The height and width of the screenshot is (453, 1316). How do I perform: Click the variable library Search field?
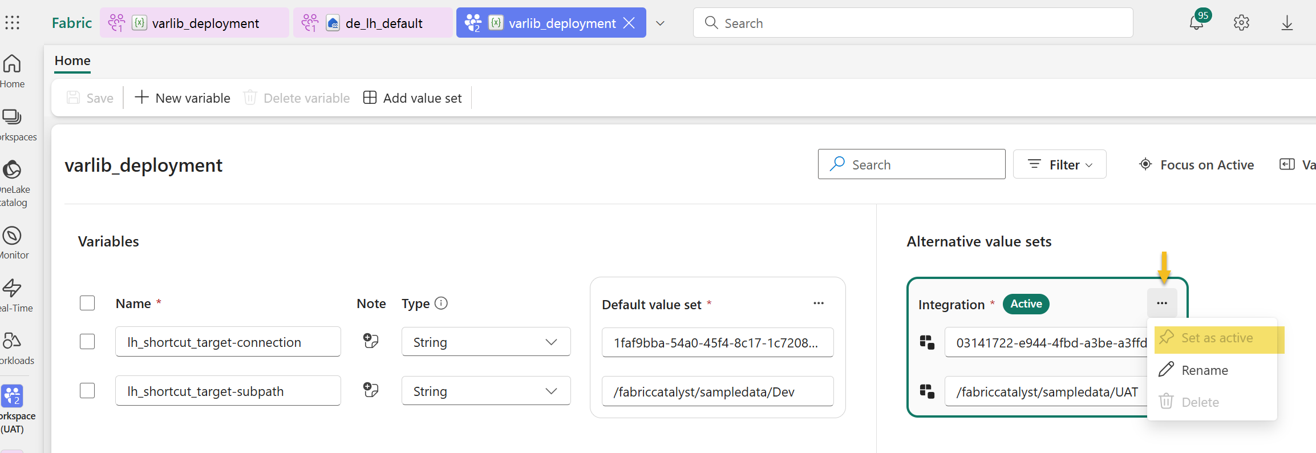click(x=912, y=165)
